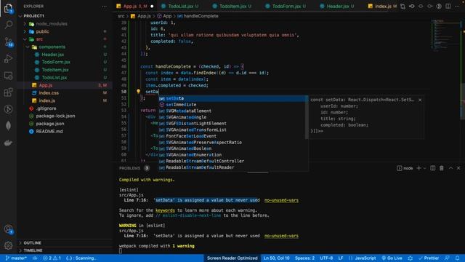Open TodoForm.jsx in the explorer tree

(56, 62)
